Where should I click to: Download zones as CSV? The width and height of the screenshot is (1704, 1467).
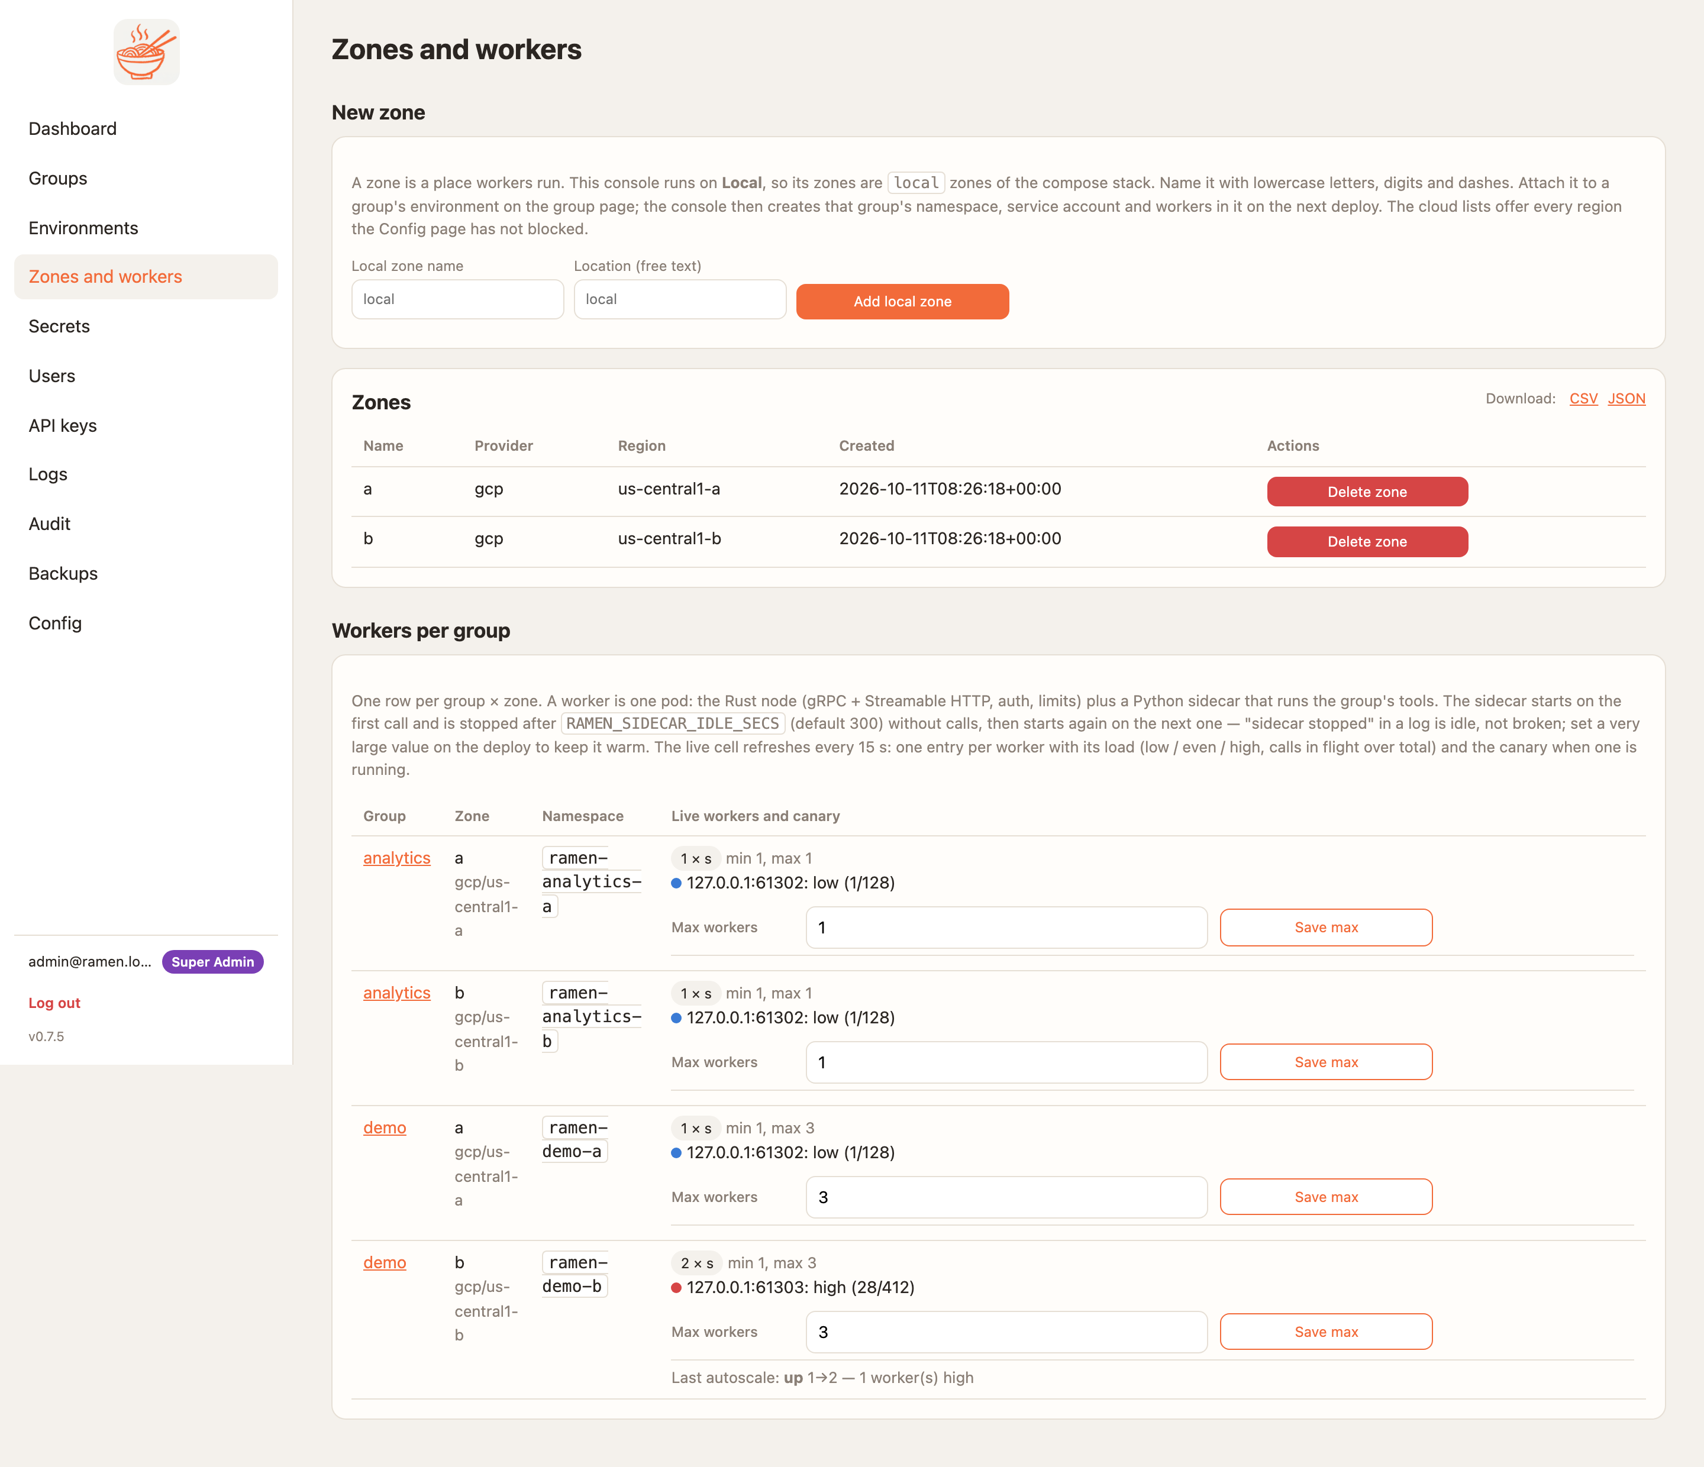[1583, 399]
